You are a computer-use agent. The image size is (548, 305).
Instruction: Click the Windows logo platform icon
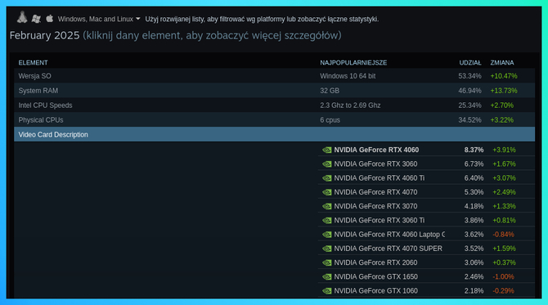[36, 19]
